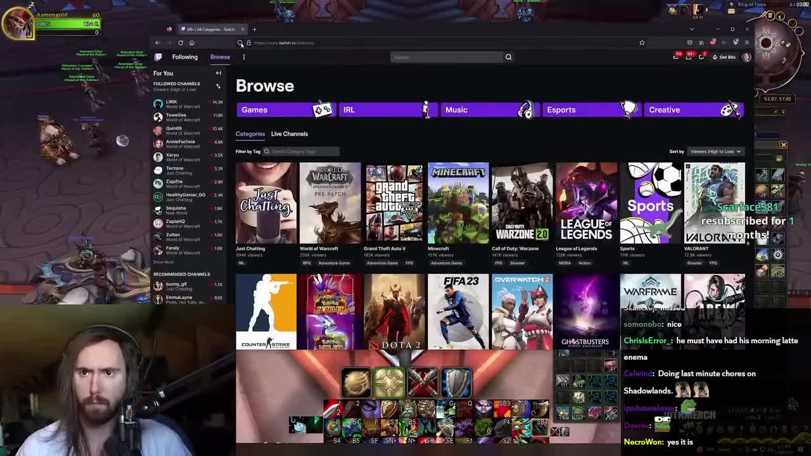The height and width of the screenshot is (456, 811).
Task: Open the Just Chatting category thumbnail
Action: [x=266, y=203]
